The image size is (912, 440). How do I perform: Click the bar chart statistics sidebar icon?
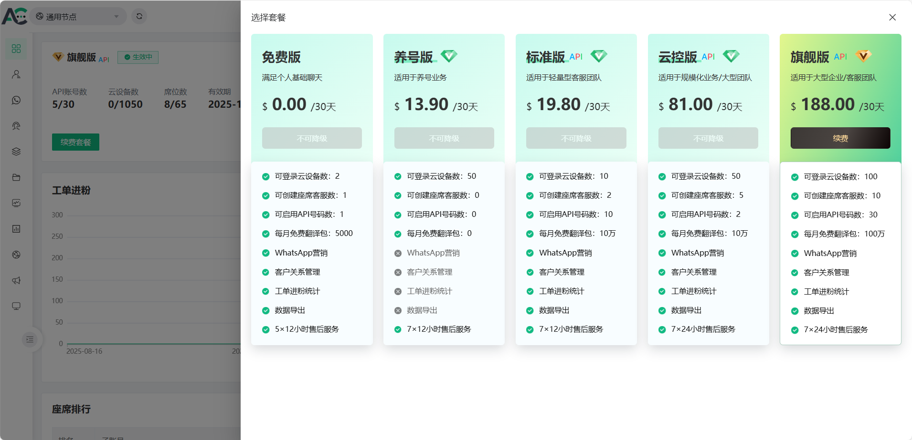pos(16,229)
